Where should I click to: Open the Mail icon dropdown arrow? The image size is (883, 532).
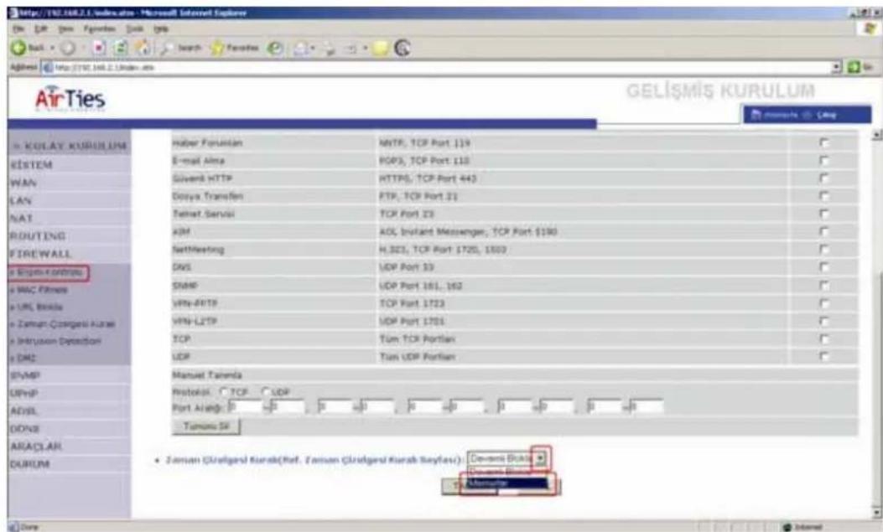tap(313, 49)
